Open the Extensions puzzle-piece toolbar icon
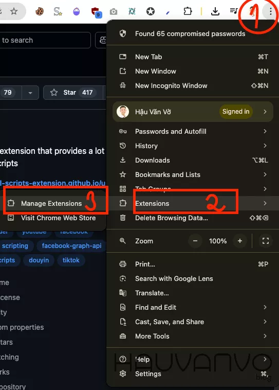This screenshot has height=390, width=279. click(188, 11)
